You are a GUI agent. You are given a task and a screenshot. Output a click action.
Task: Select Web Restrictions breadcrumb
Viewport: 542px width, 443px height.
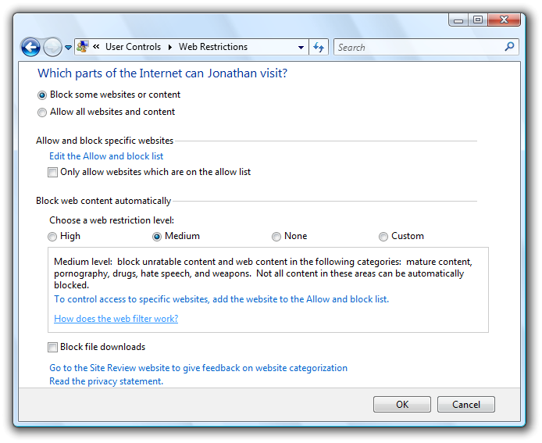point(213,47)
